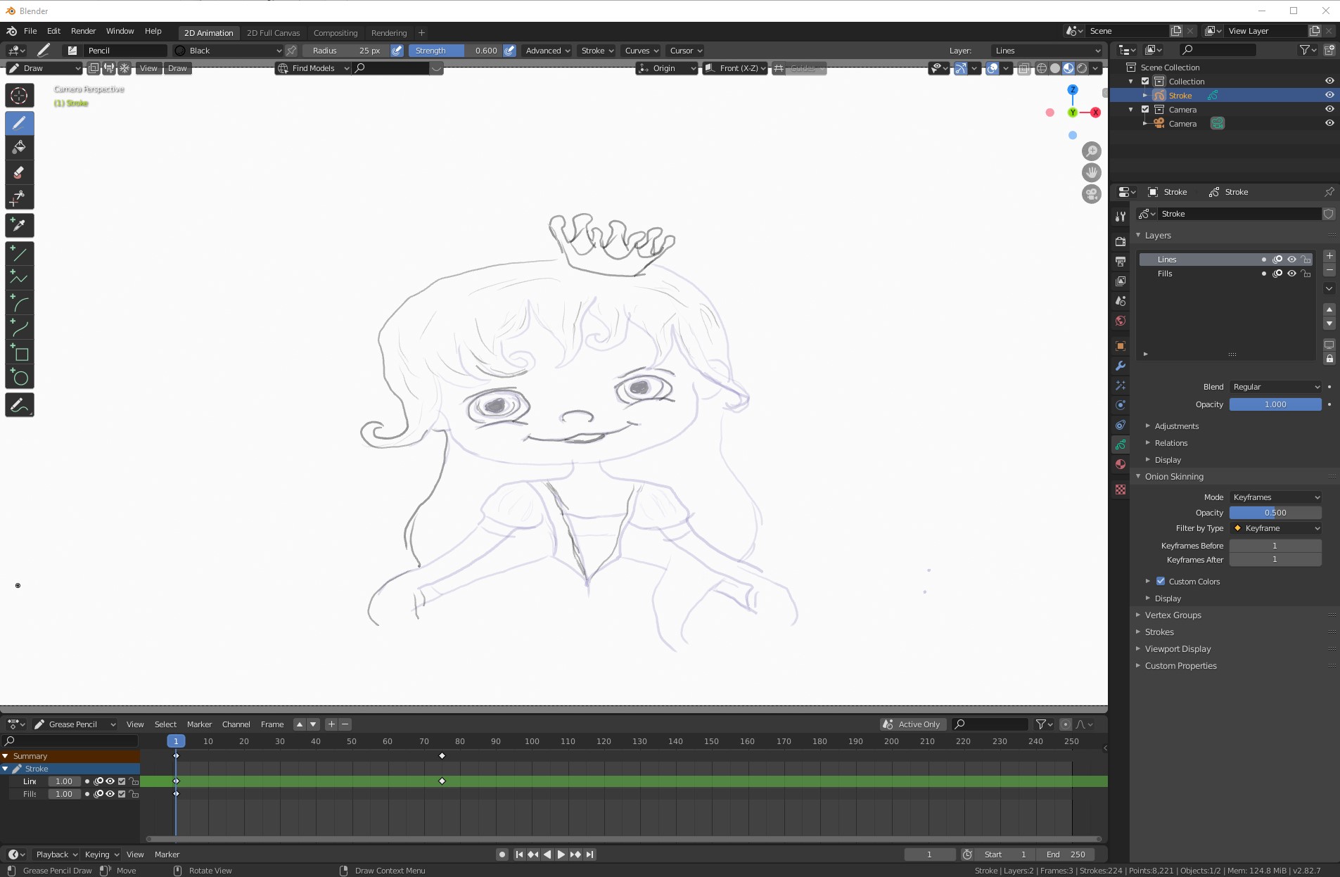
Task: Click the Curves popover button
Action: click(641, 51)
